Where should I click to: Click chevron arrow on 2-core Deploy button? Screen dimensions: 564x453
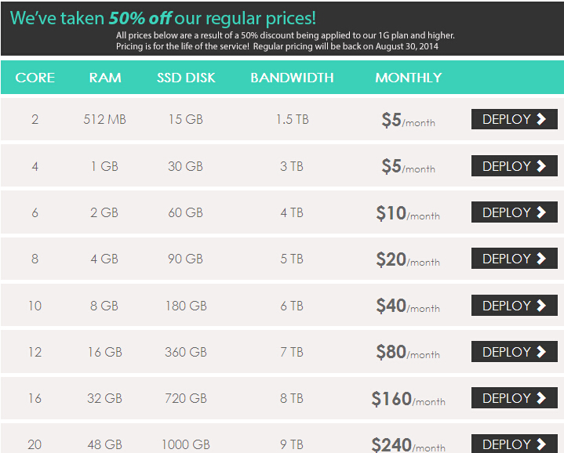pyautogui.click(x=541, y=119)
